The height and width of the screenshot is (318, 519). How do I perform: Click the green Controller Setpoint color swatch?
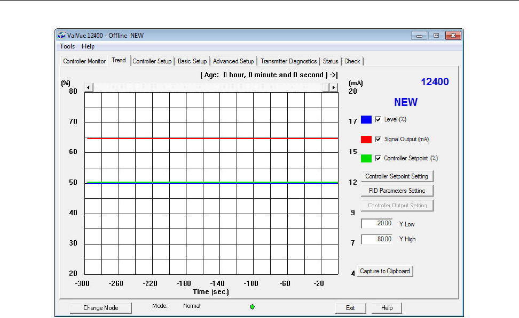[366, 159]
